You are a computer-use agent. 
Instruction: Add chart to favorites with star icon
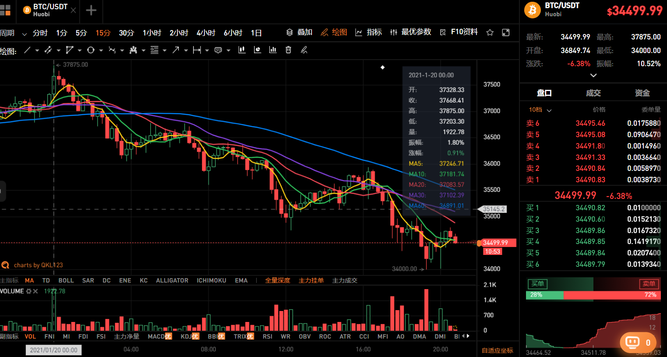490,32
